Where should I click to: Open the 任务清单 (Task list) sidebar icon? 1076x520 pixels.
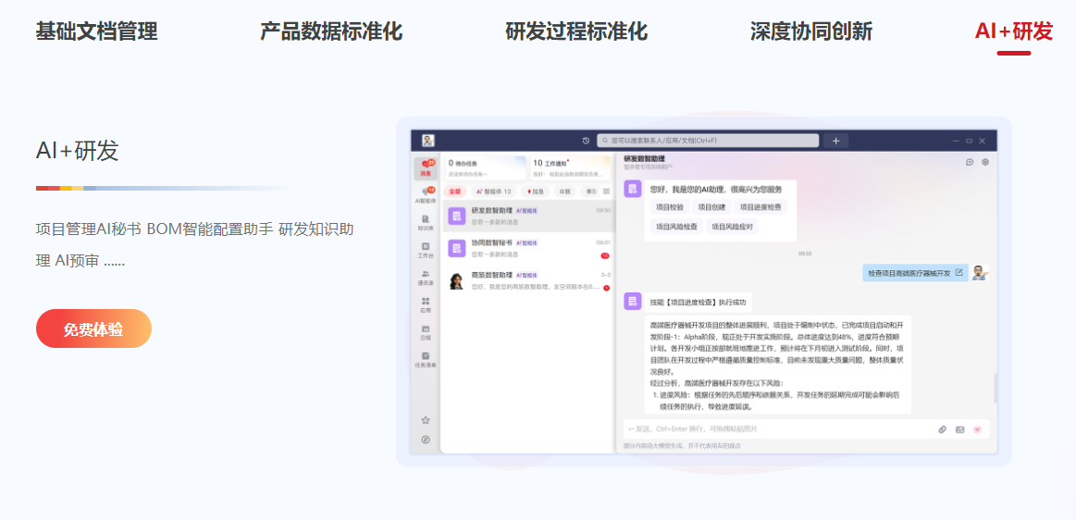pyautogui.click(x=426, y=360)
